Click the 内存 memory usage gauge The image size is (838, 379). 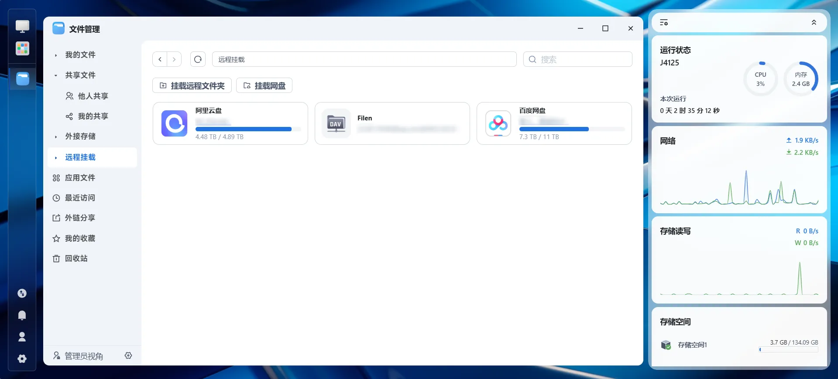click(801, 79)
